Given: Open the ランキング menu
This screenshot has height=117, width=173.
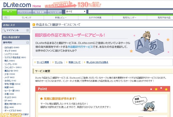Looking at the screenshot, I should click(26, 18).
